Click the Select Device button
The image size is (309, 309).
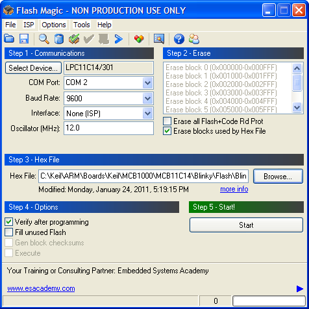[x=33, y=68]
